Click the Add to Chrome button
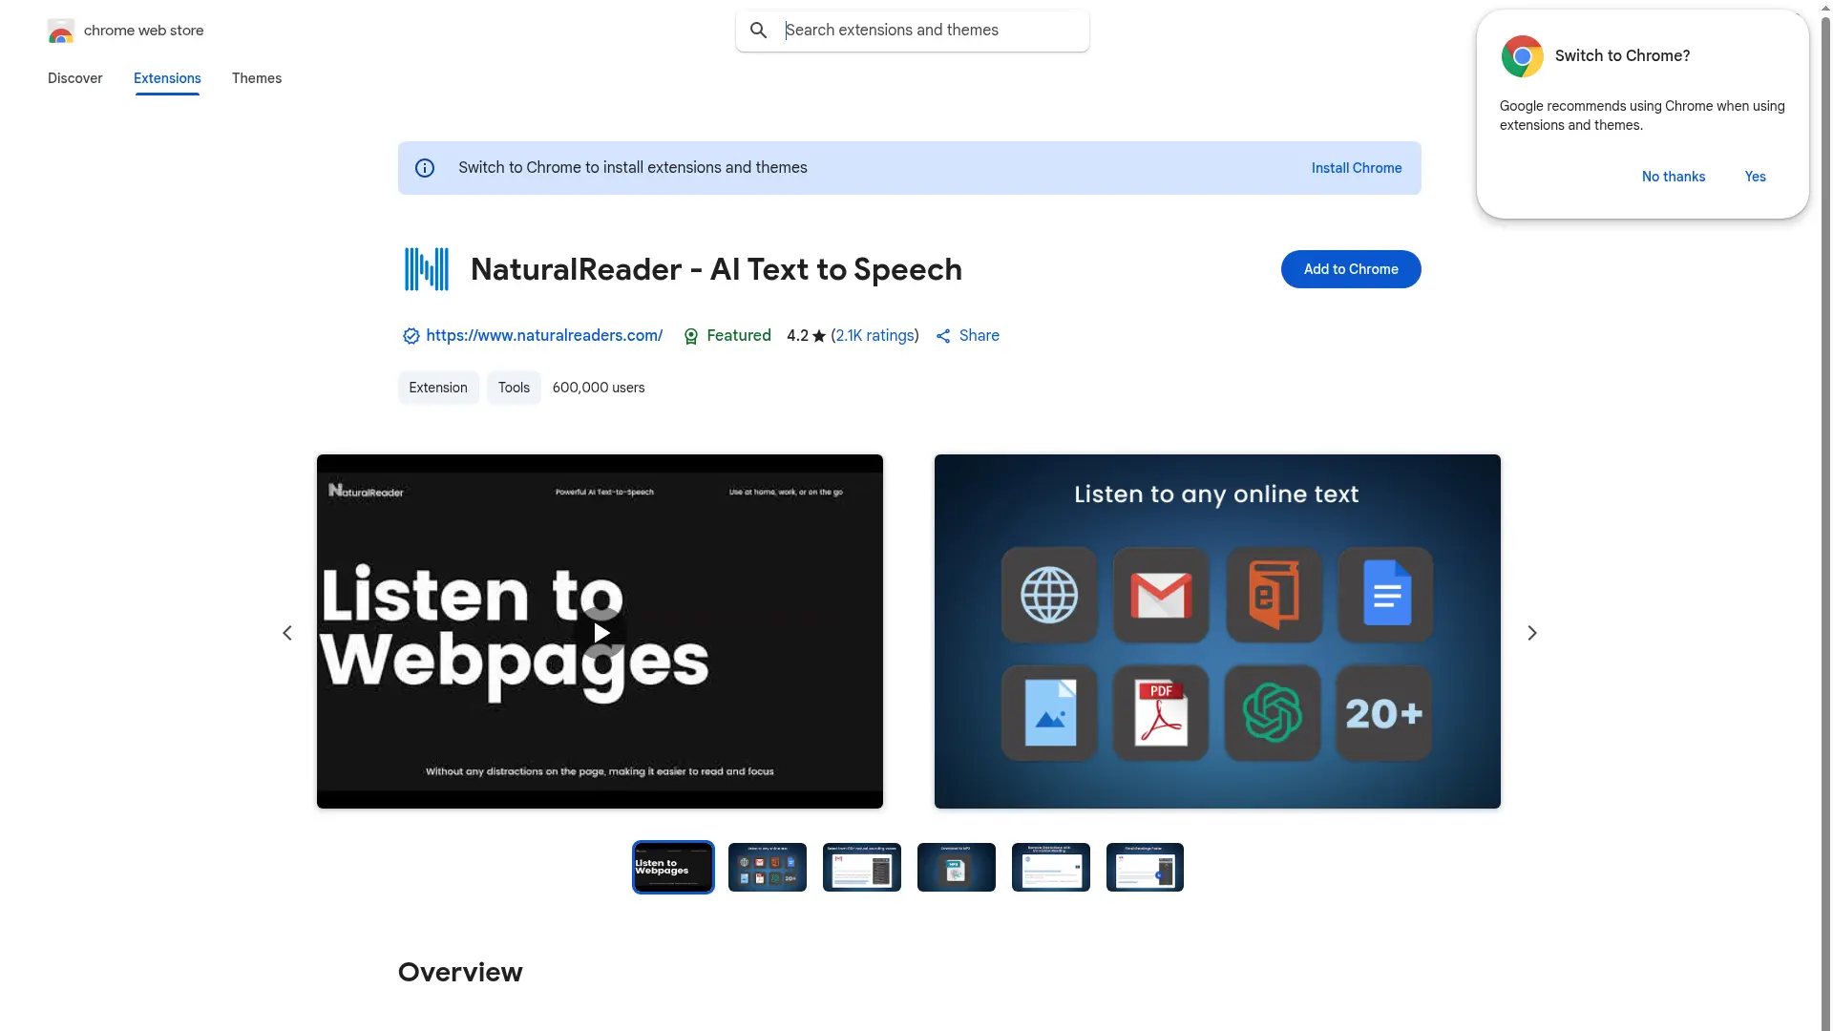This screenshot has width=1833, height=1031. pos(1350,269)
